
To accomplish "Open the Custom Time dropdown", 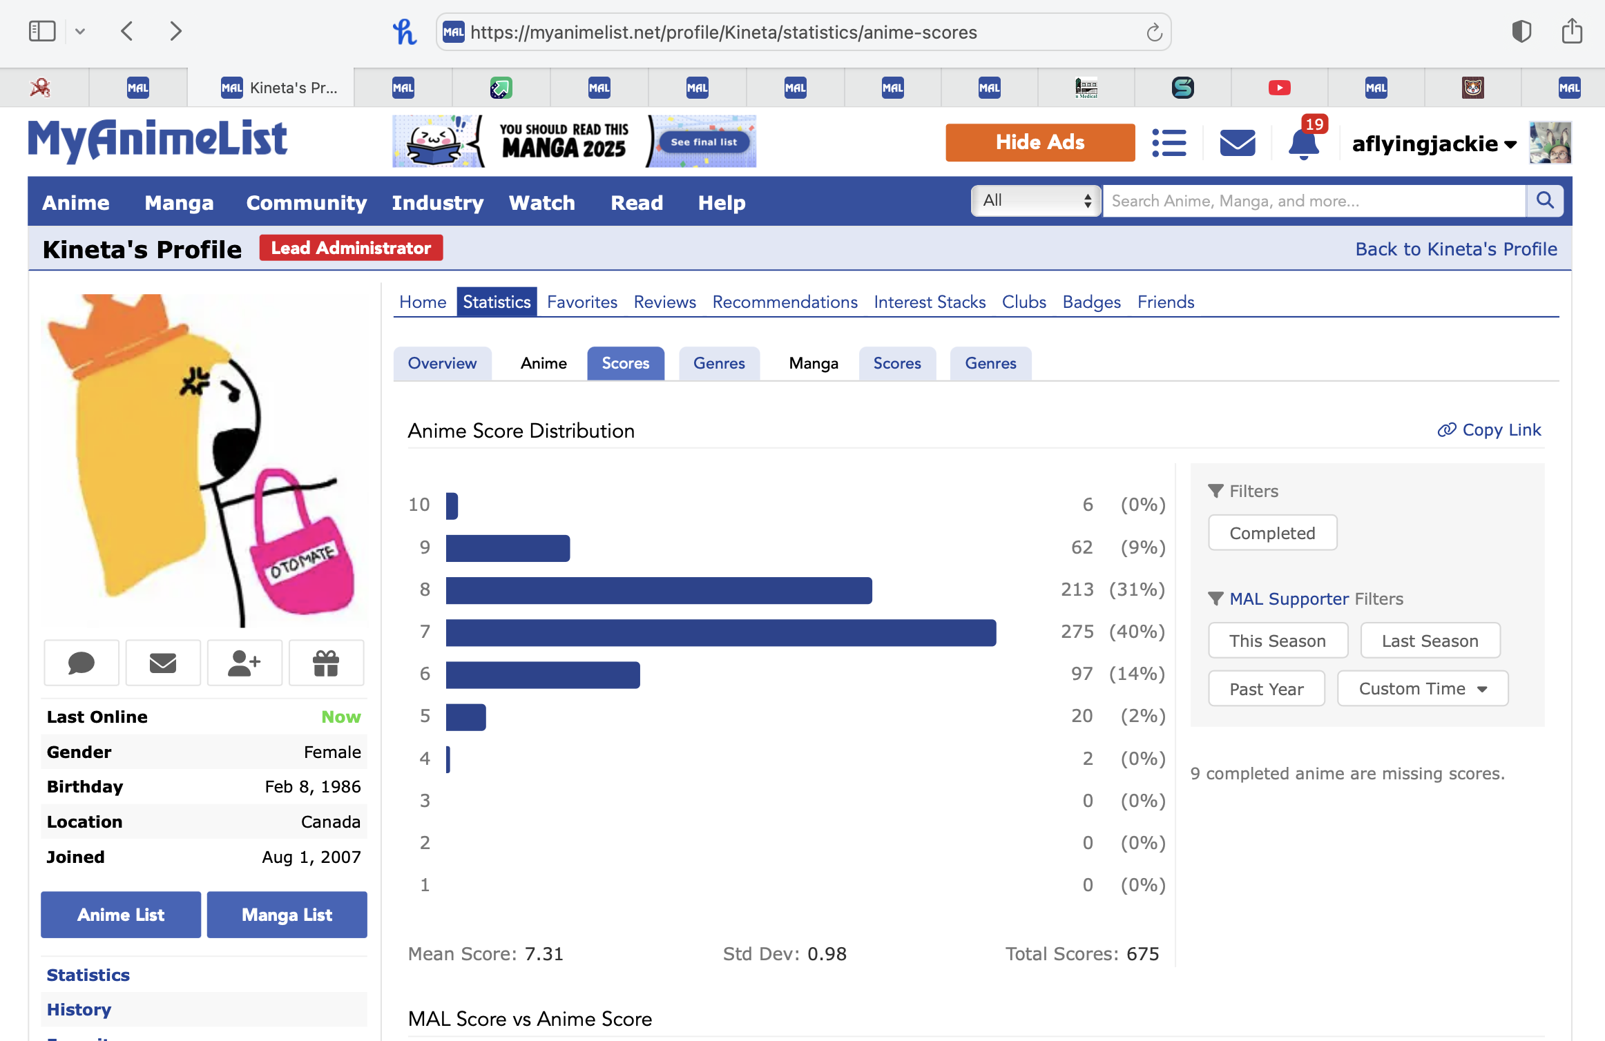I will coord(1422,689).
